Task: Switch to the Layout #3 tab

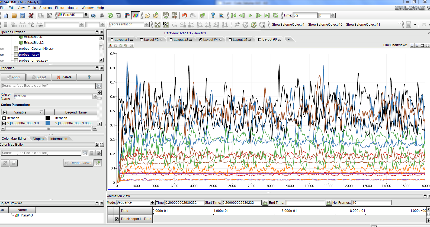Action: click(x=181, y=40)
